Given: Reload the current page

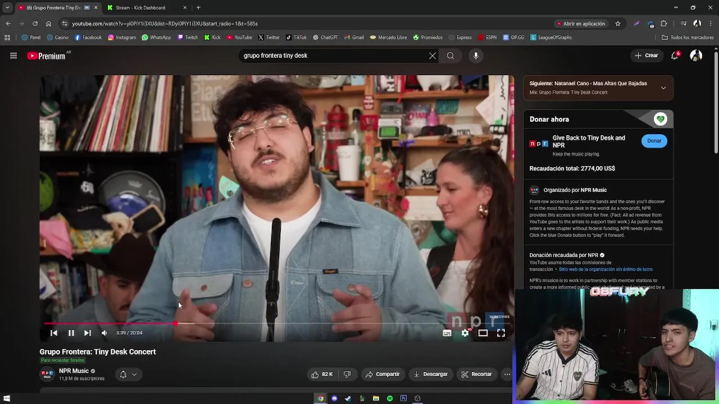Looking at the screenshot, I should click(35, 24).
